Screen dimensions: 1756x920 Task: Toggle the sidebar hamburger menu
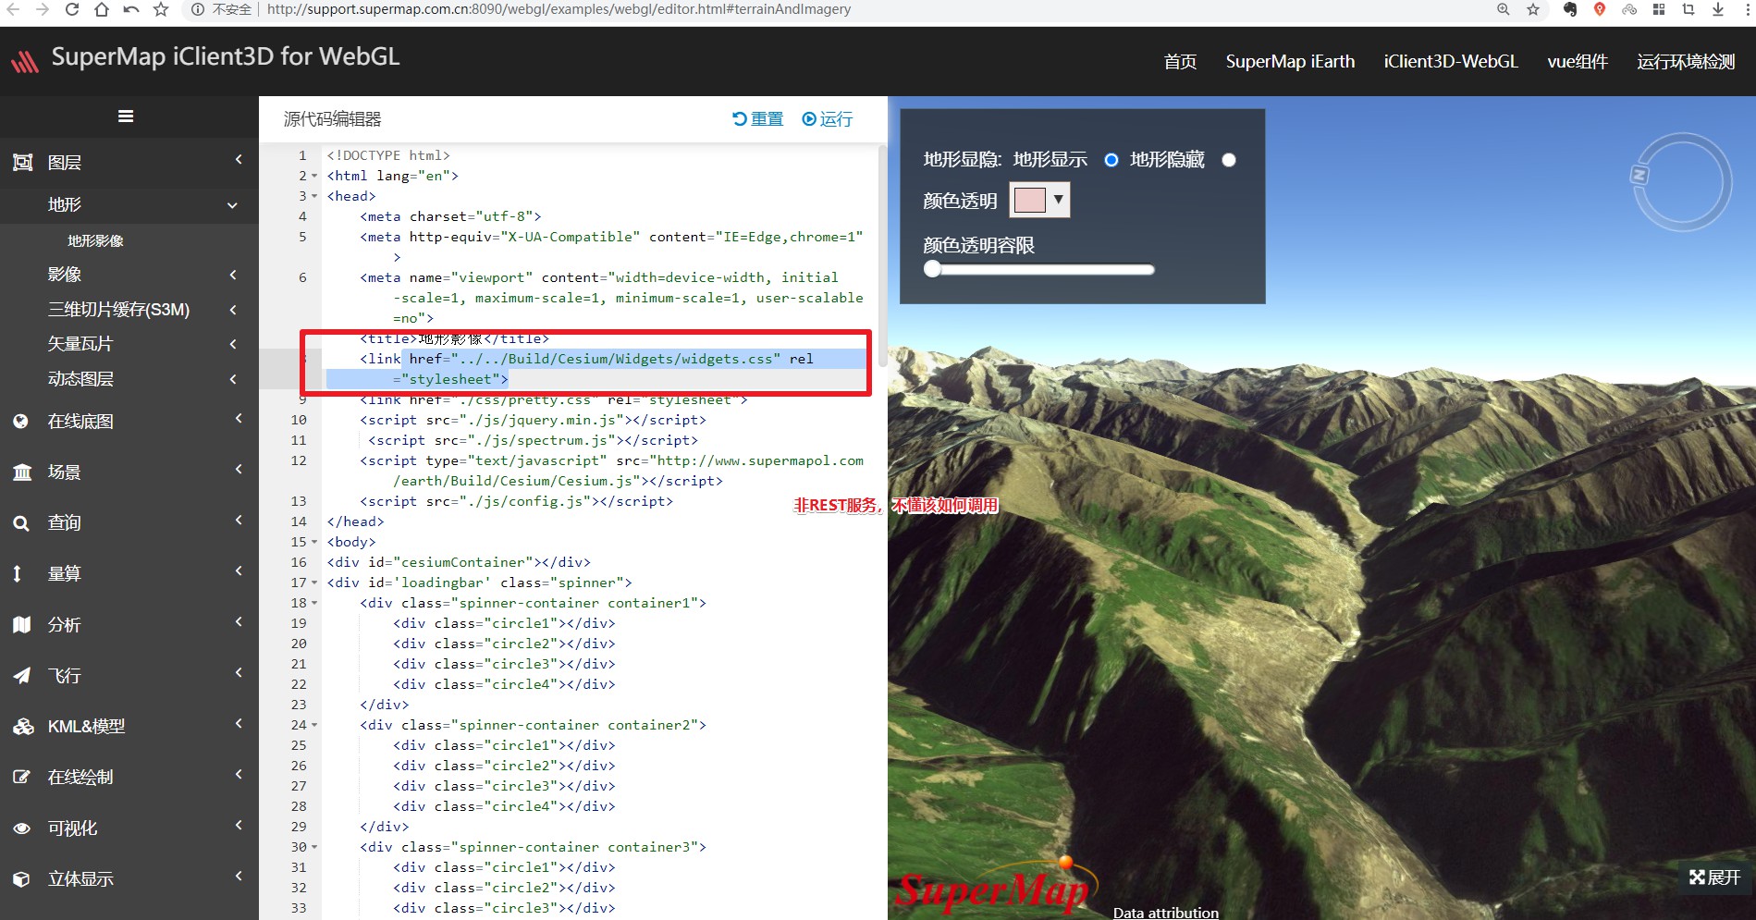pyautogui.click(x=126, y=117)
